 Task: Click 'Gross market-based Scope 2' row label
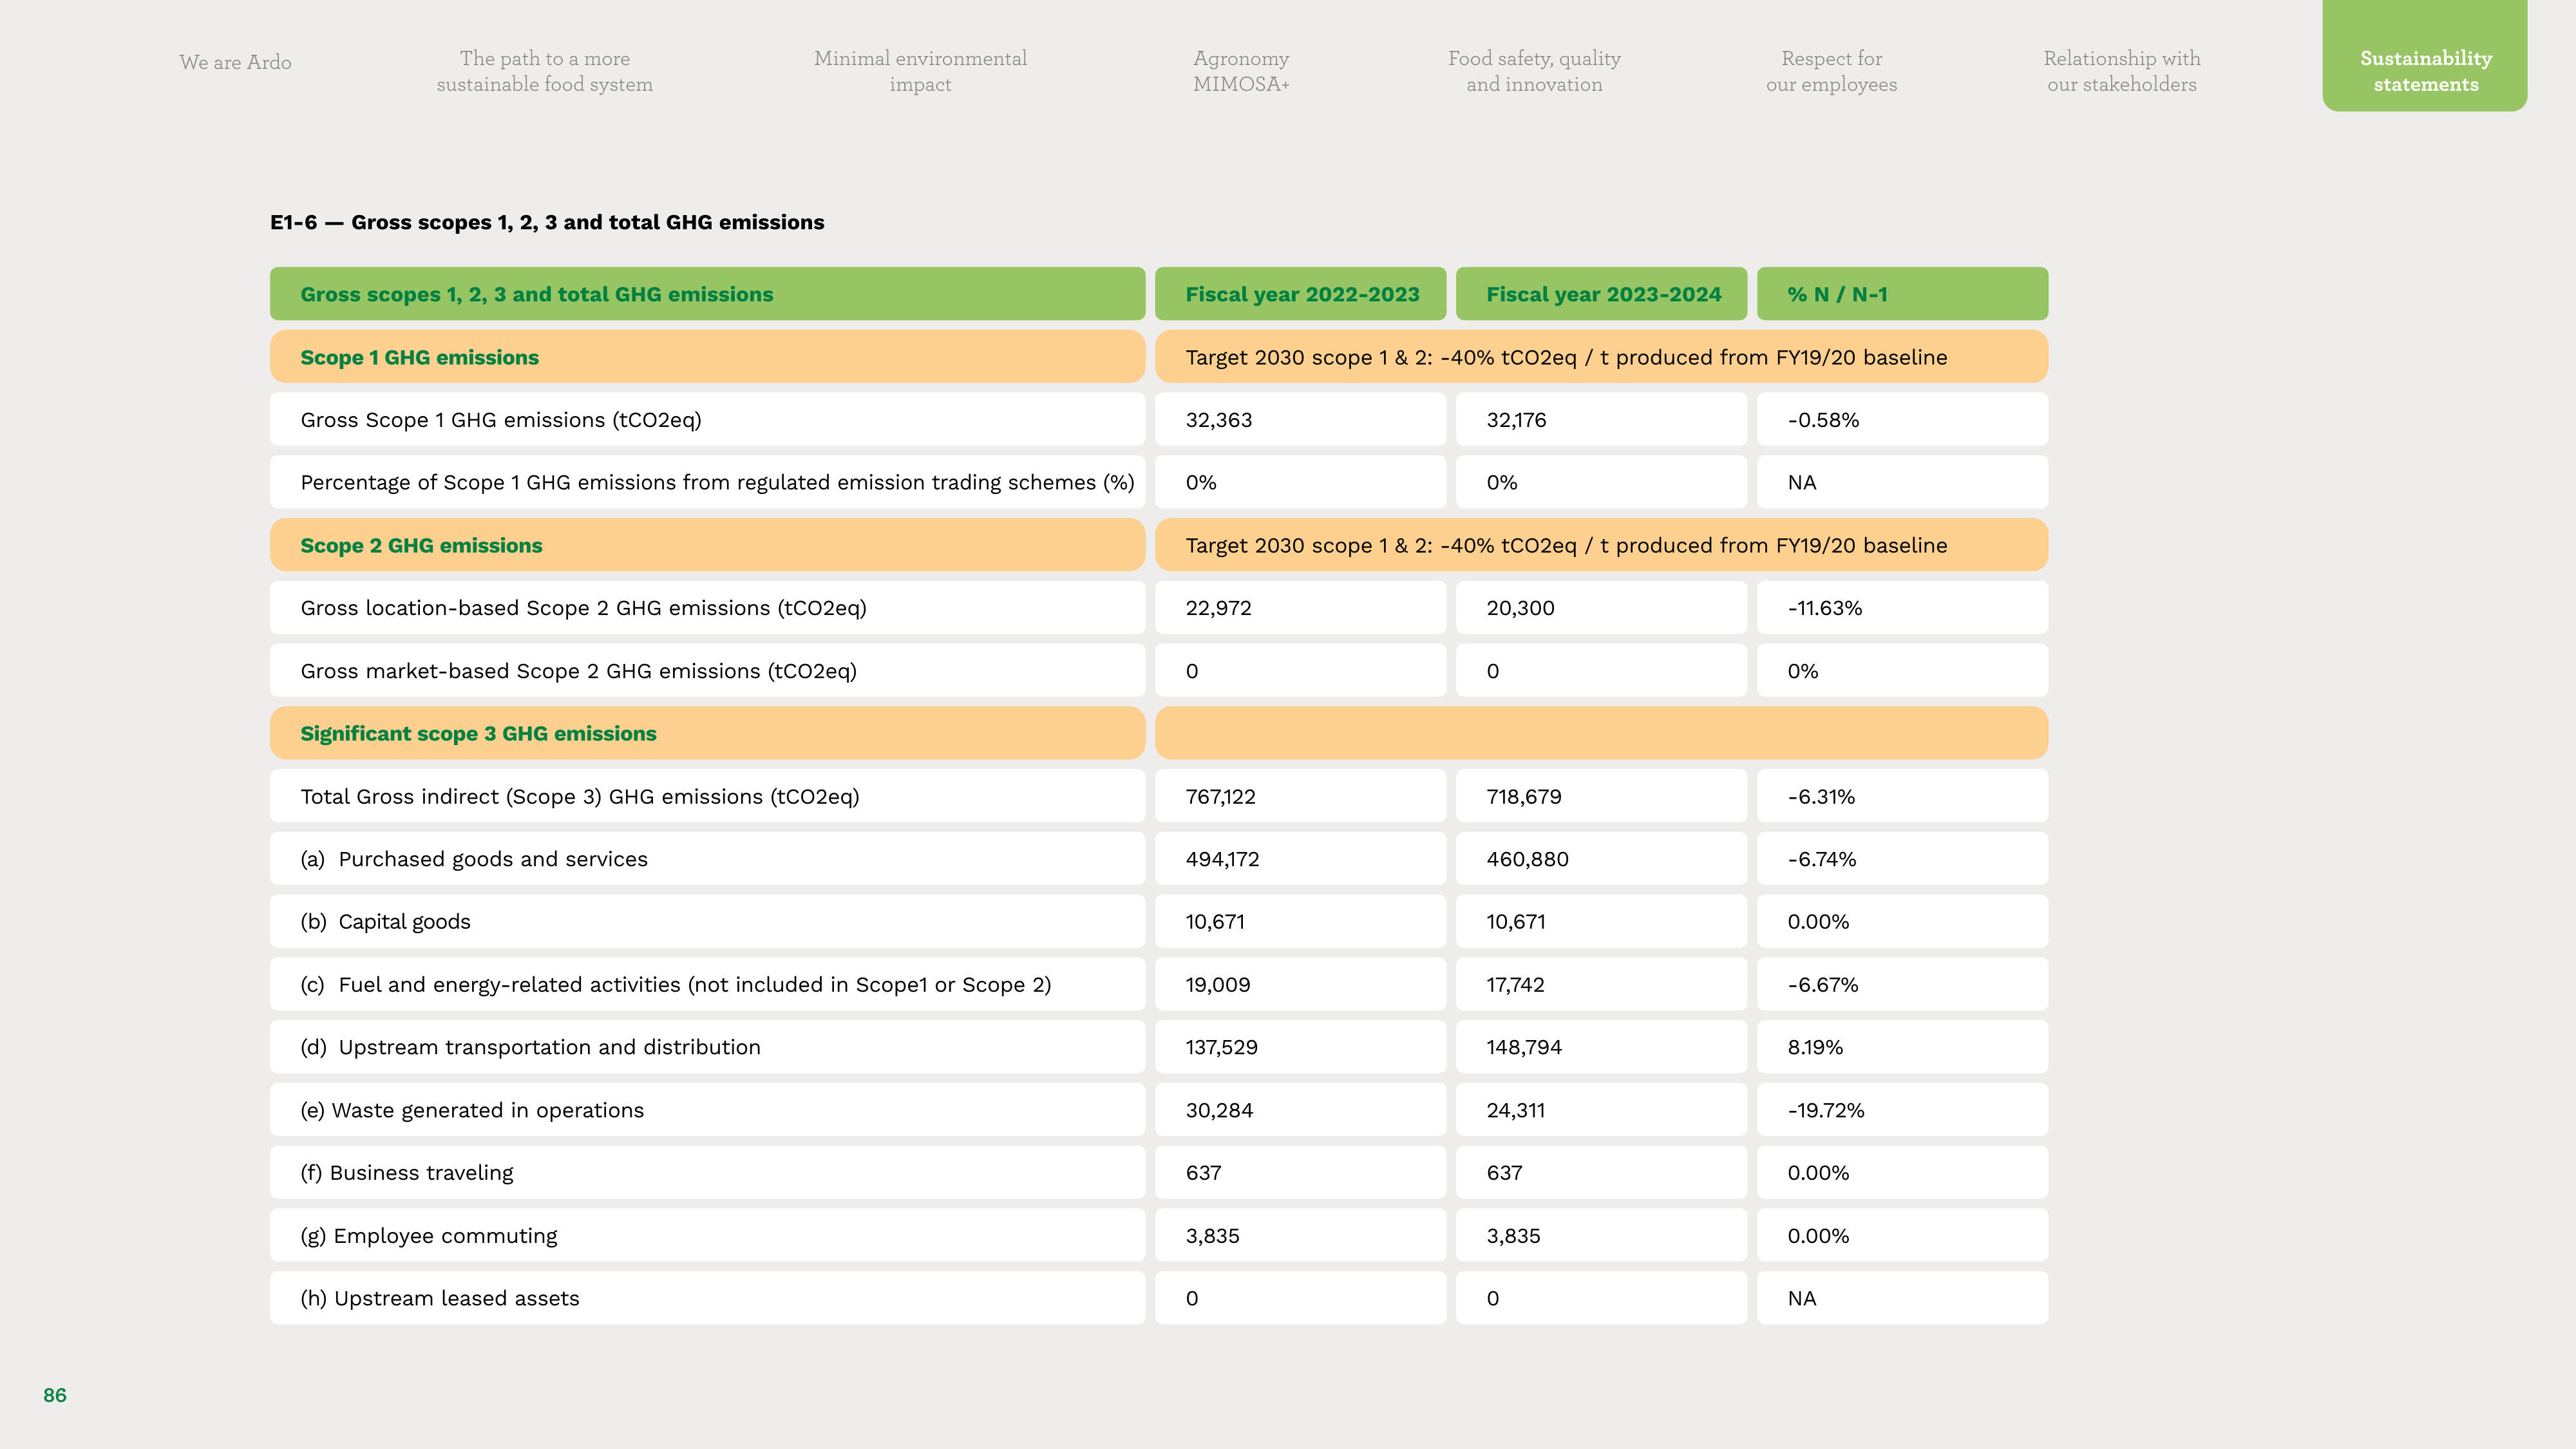tap(579, 671)
